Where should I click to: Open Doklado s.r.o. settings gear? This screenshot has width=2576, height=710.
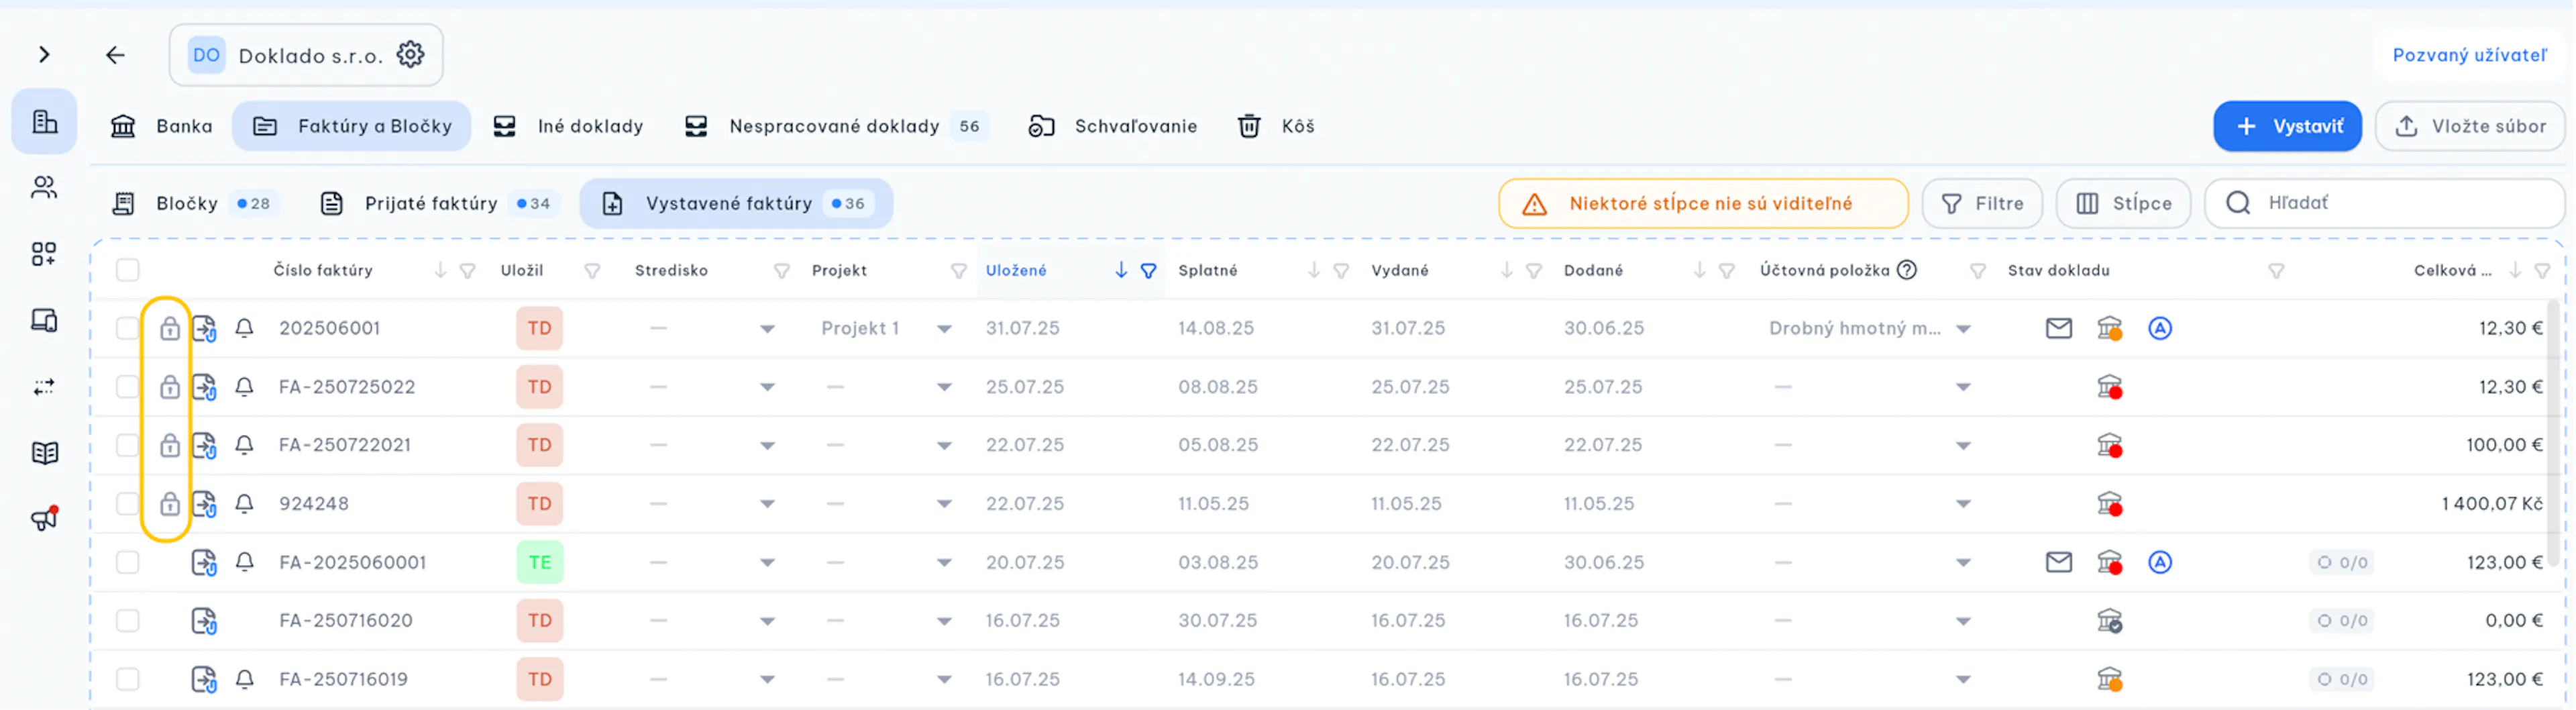(411, 55)
